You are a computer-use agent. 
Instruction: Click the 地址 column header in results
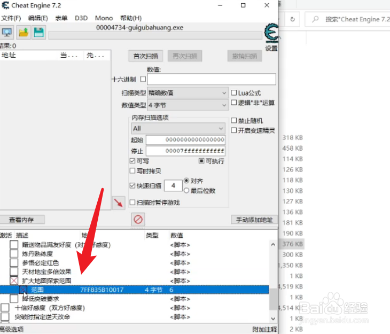[x=9, y=55]
